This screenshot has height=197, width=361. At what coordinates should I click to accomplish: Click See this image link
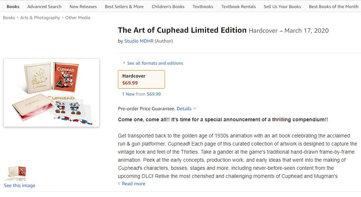[20, 186]
